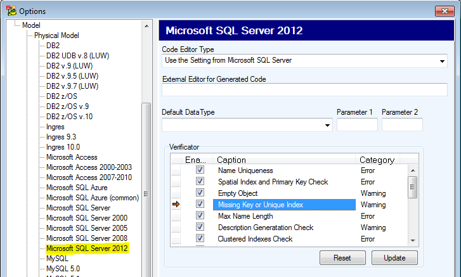461x277 pixels.
Task: Select Microsoft SQL Server 2008 in tree
Action: 87,238
